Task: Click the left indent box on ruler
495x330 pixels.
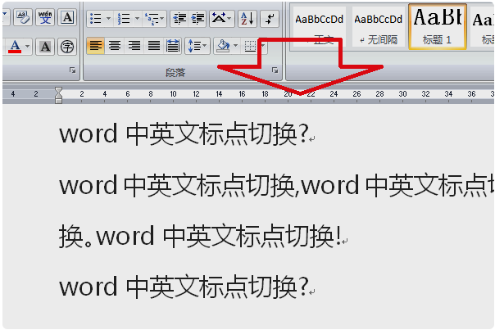Action: [58, 101]
